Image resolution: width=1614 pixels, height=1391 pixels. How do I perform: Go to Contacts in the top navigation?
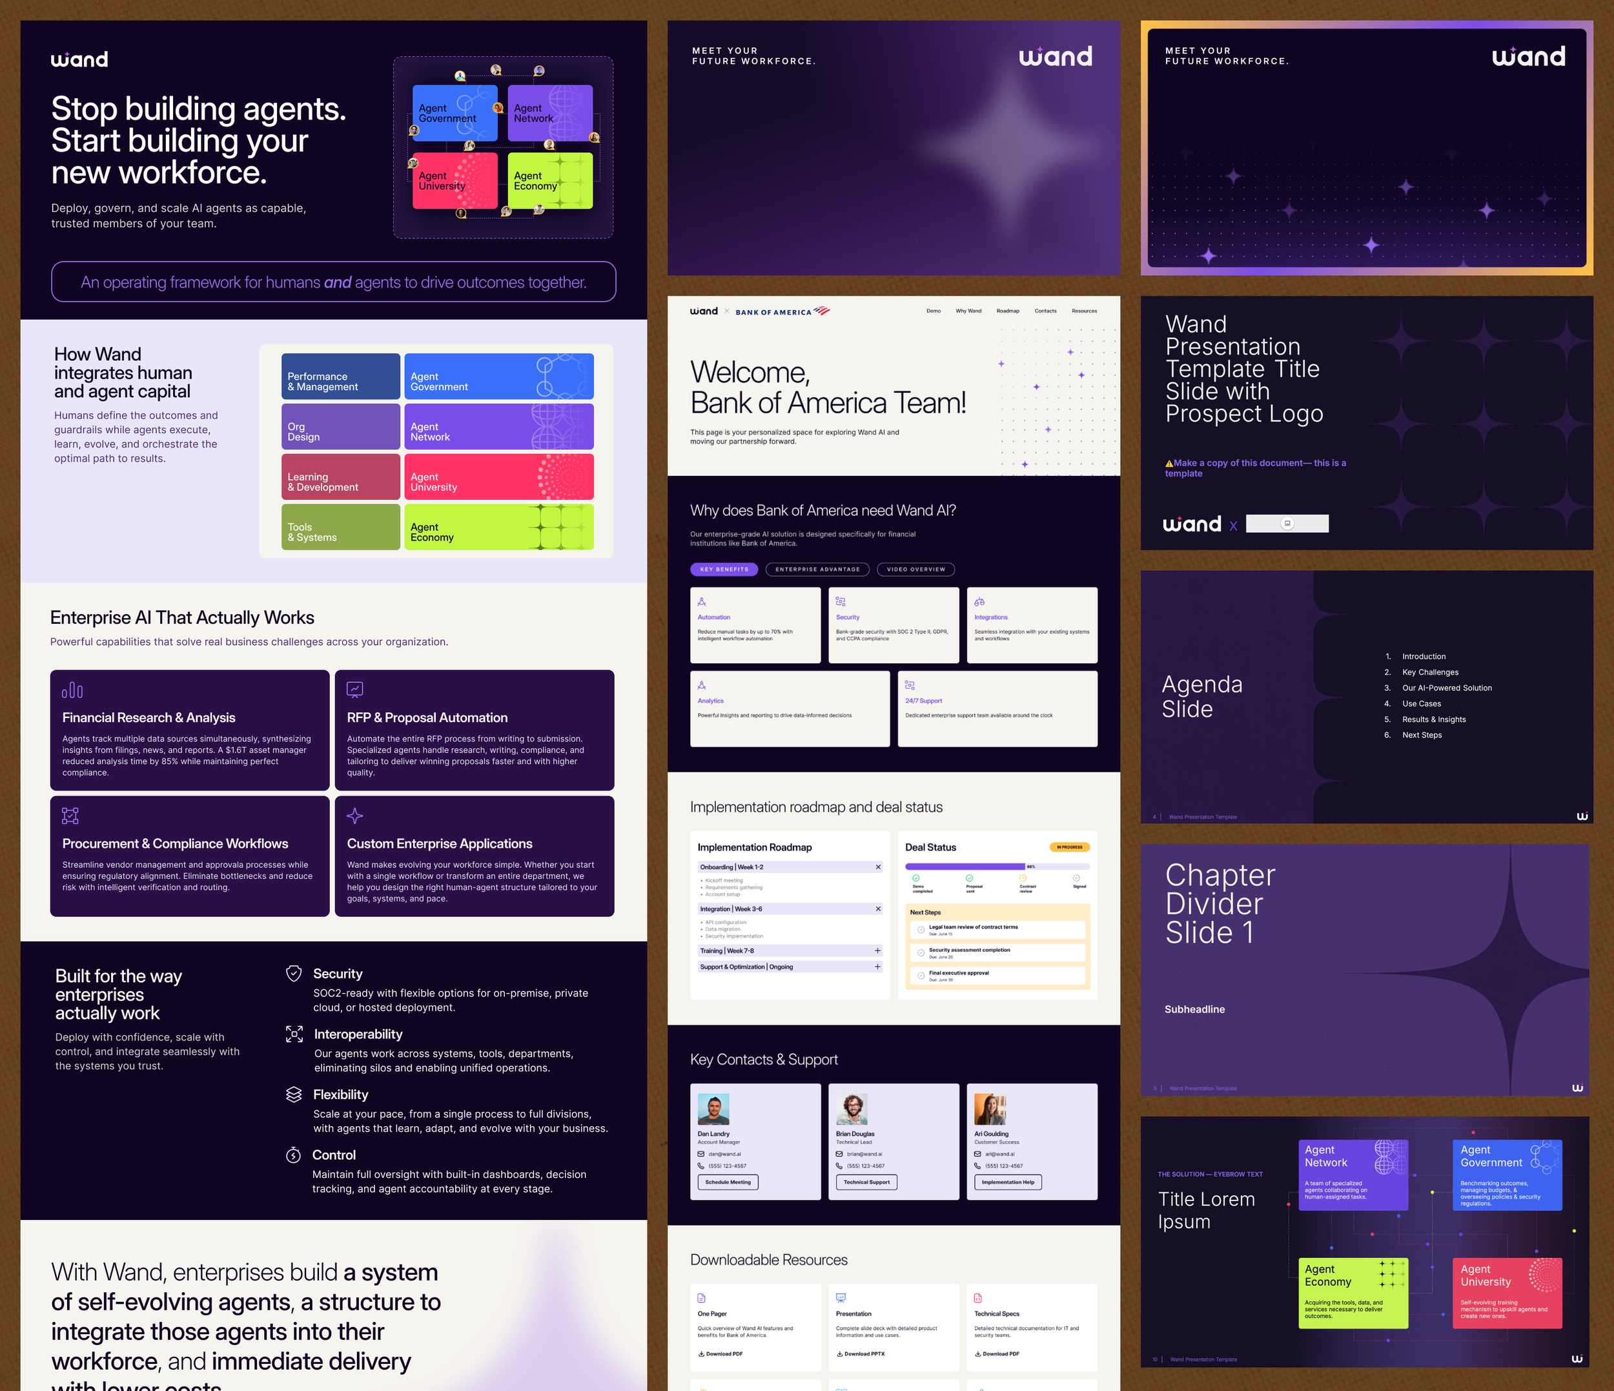(1045, 311)
